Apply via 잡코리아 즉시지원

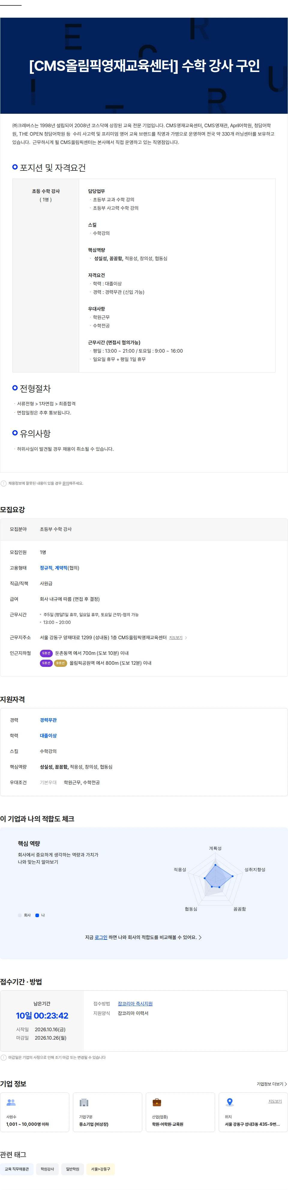coord(135,1003)
